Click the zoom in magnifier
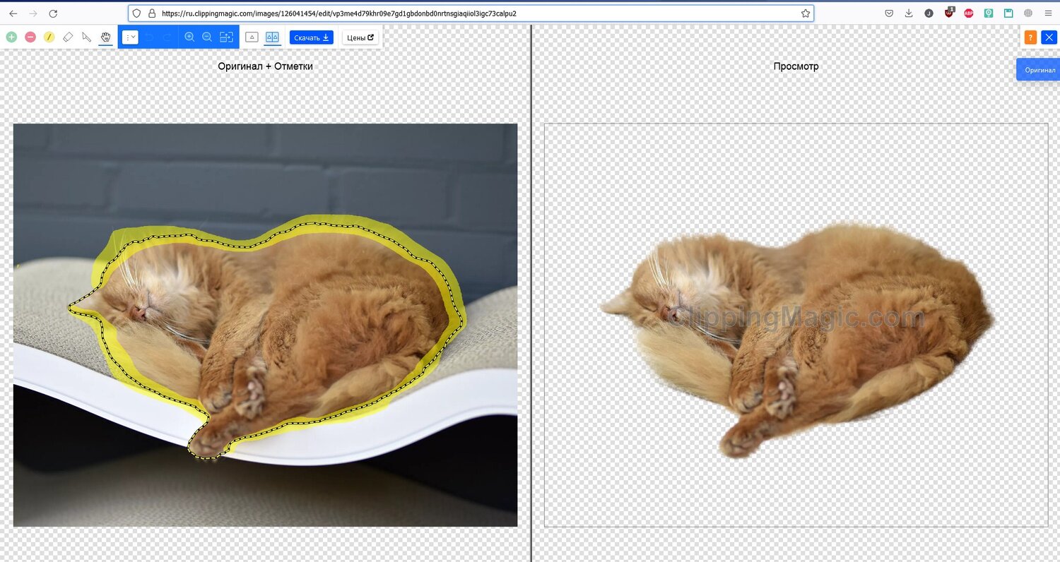This screenshot has height=562, width=1060. click(189, 37)
